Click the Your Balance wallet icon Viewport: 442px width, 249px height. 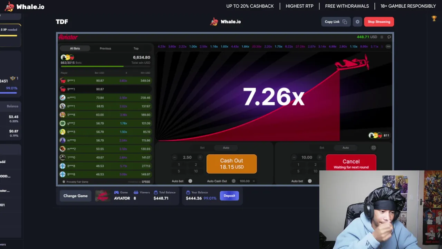tap(188, 192)
